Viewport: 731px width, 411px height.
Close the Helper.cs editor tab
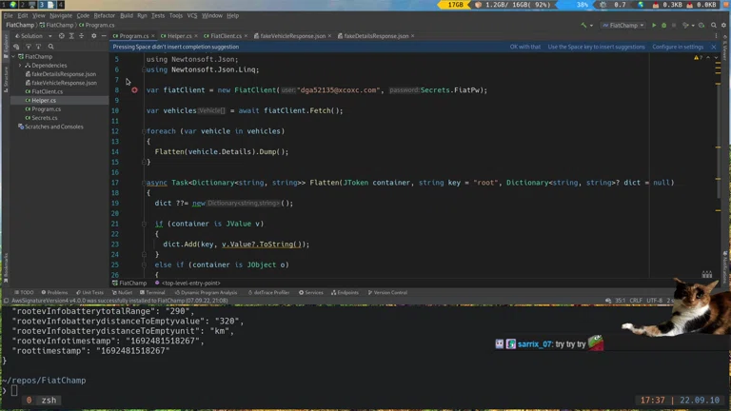coord(197,36)
